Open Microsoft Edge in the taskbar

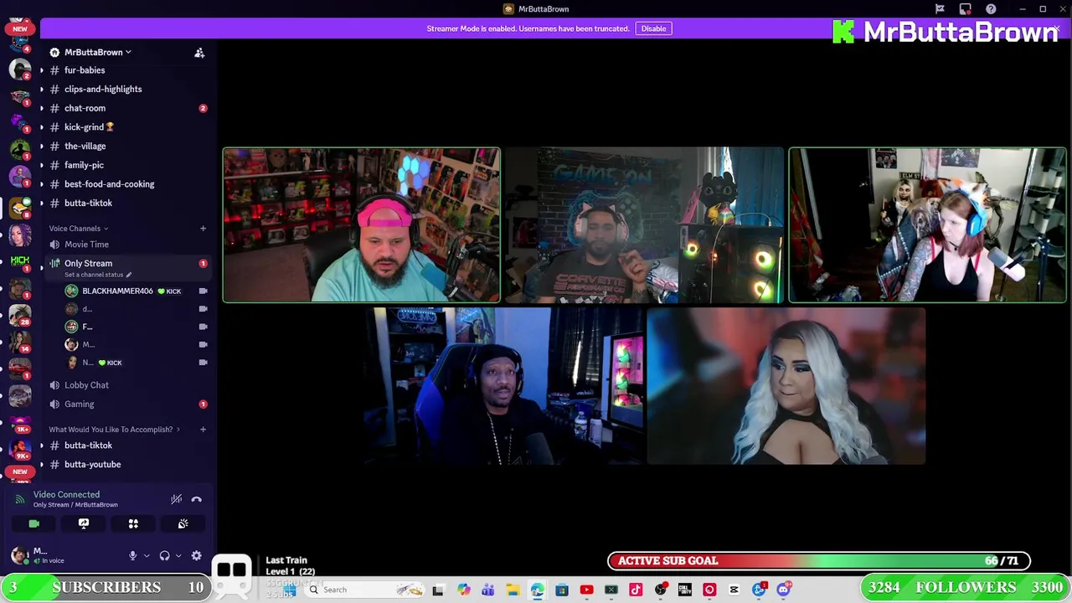[537, 590]
